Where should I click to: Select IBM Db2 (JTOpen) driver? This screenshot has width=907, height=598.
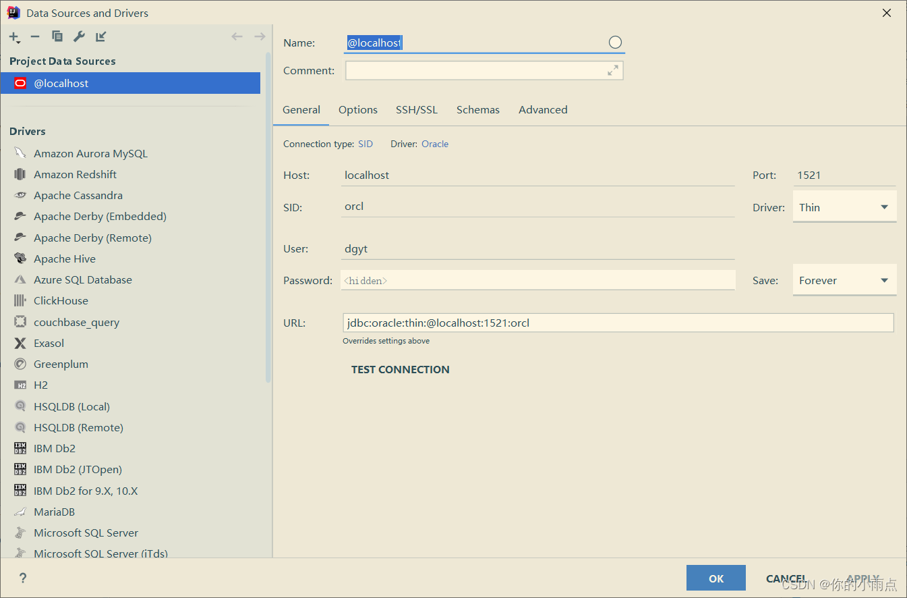tap(130, 469)
